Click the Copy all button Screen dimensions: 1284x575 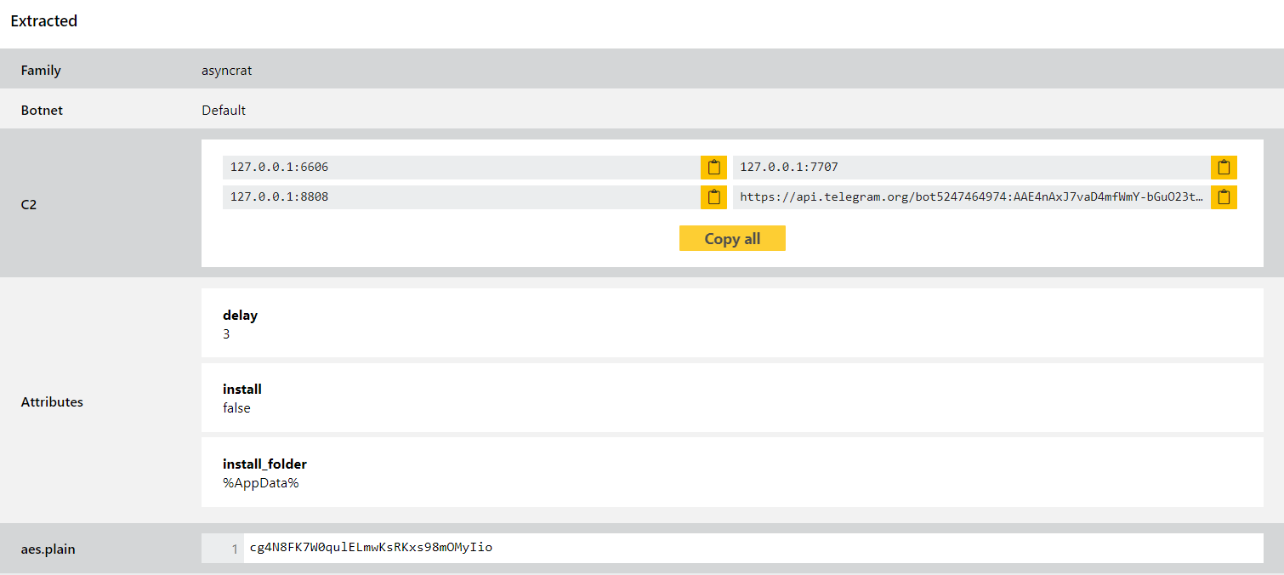pyautogui.click(x=732, y=238)
